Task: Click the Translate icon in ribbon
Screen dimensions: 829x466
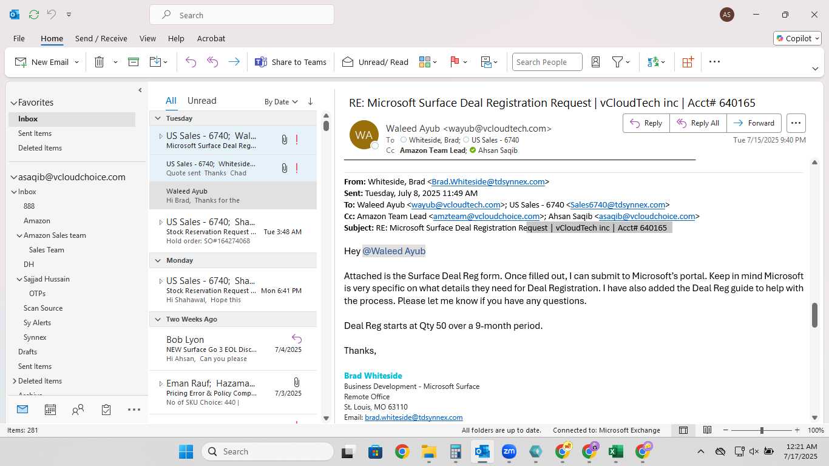Action: click(653, 62)
